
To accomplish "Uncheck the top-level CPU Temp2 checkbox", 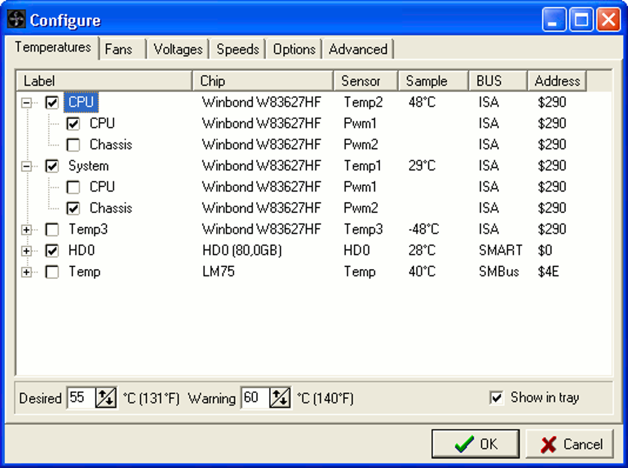I will [52, 103].
